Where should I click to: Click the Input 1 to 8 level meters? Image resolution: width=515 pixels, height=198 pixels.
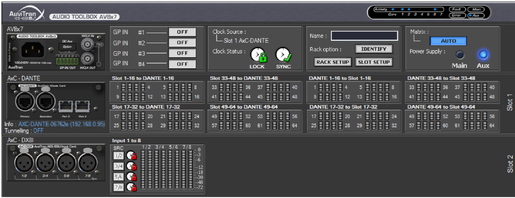pos(166,169)
